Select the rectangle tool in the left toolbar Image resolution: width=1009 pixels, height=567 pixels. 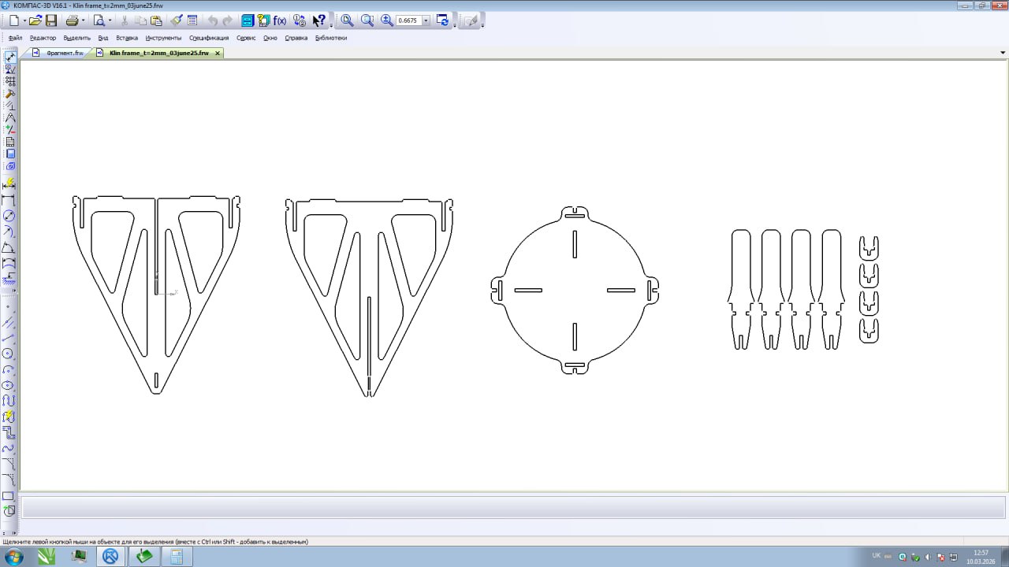click(9, 496)
